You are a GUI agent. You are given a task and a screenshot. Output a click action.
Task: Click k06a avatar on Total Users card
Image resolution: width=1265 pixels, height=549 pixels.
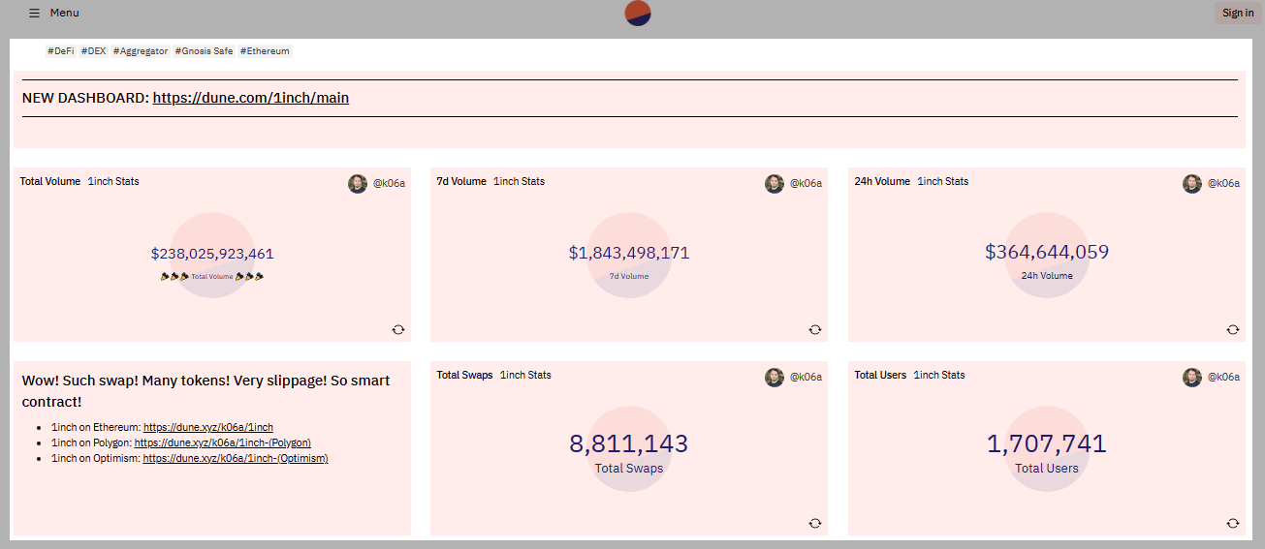click(x=1192, y=377)
